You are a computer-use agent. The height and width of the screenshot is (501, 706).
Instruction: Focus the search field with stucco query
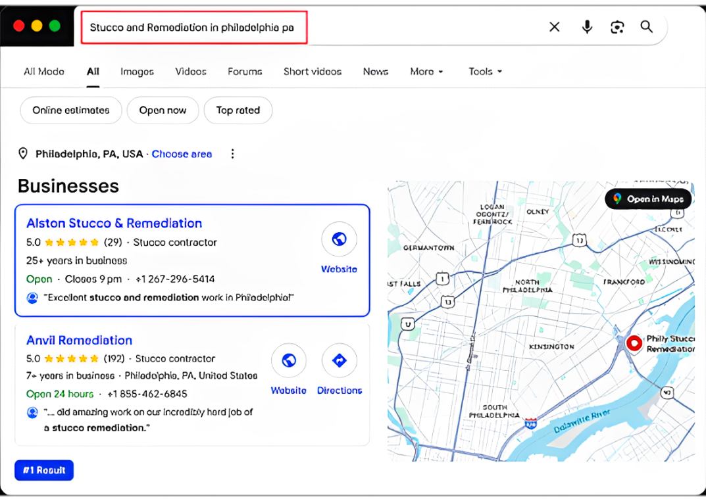tap(194, 28)
